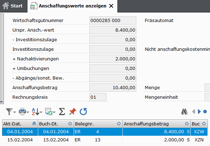Click the A-Z sort icon
The width and height of the screenshot is (210, 146).
pyautogui.click(x=35, y=112)
